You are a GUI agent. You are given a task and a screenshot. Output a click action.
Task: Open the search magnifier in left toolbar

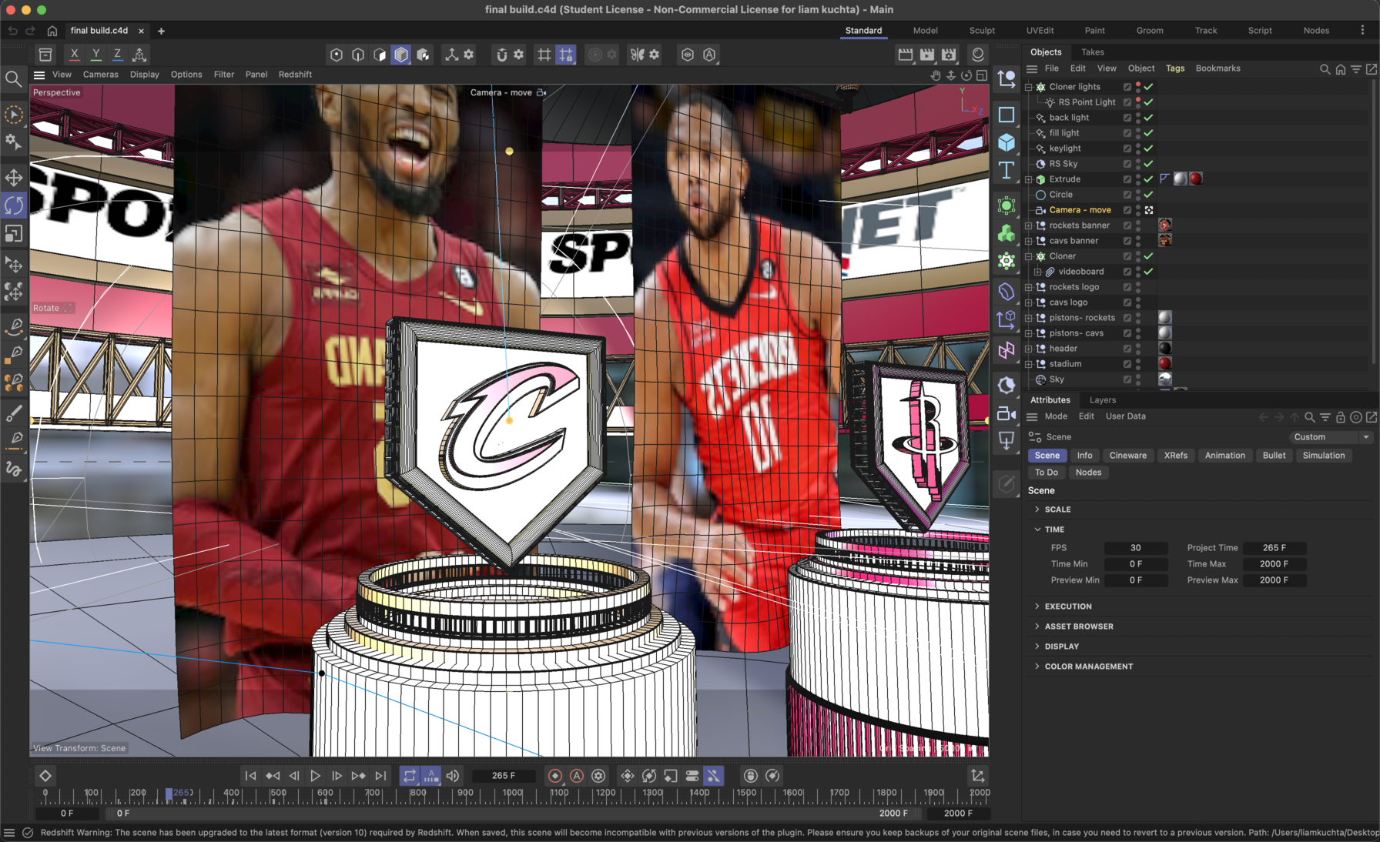pos(13,79)
